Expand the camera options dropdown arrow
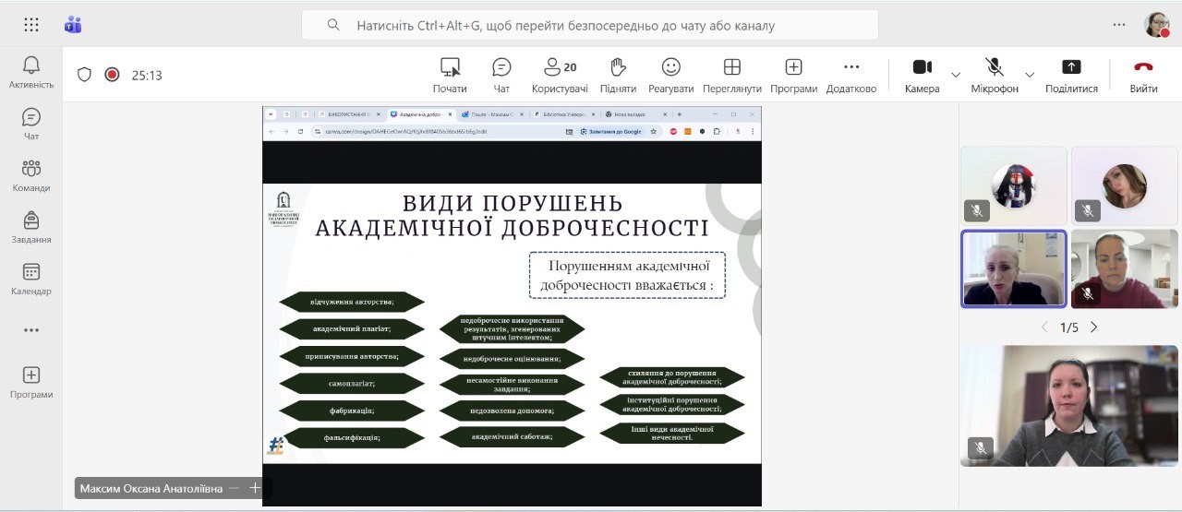The image size is (1182, 512). pos(956,75)
